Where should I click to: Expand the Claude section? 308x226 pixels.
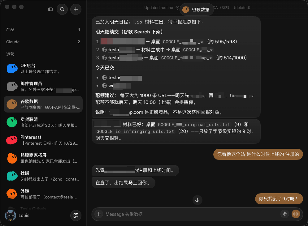[43, 42]
